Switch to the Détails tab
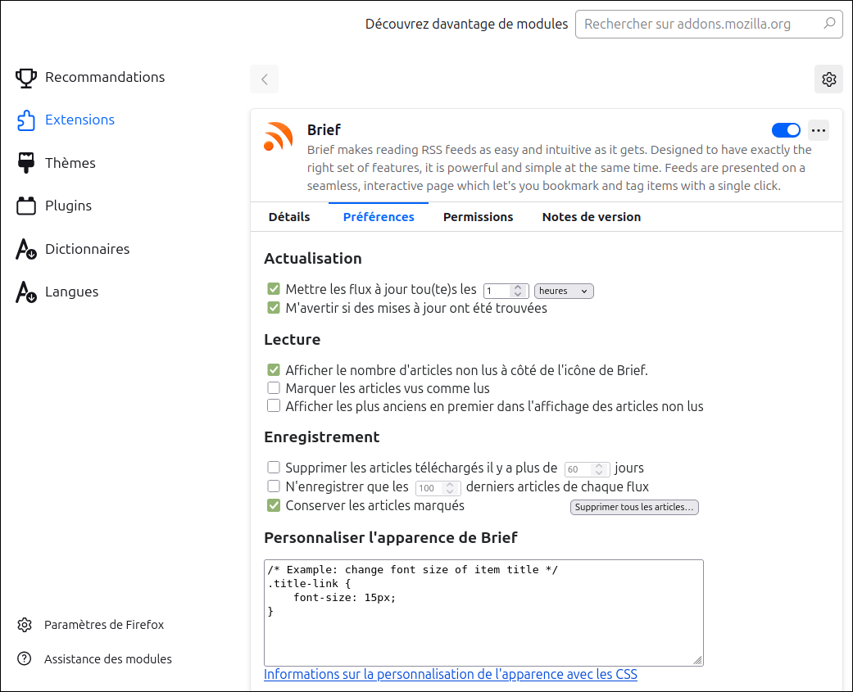 coord(289,217)
